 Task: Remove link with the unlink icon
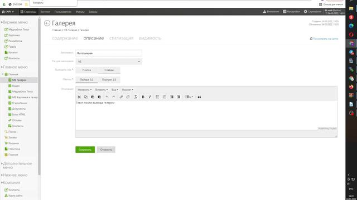tap(128, 97)
